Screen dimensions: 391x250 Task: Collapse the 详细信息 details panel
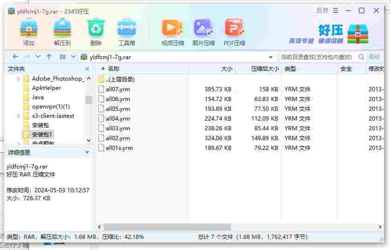pos(87,152)
